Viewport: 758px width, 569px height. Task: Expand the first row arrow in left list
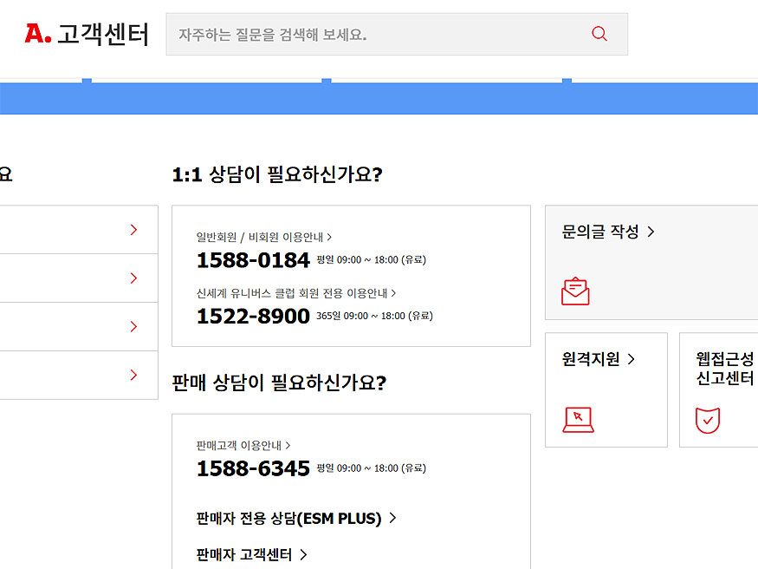click(133, 230)
